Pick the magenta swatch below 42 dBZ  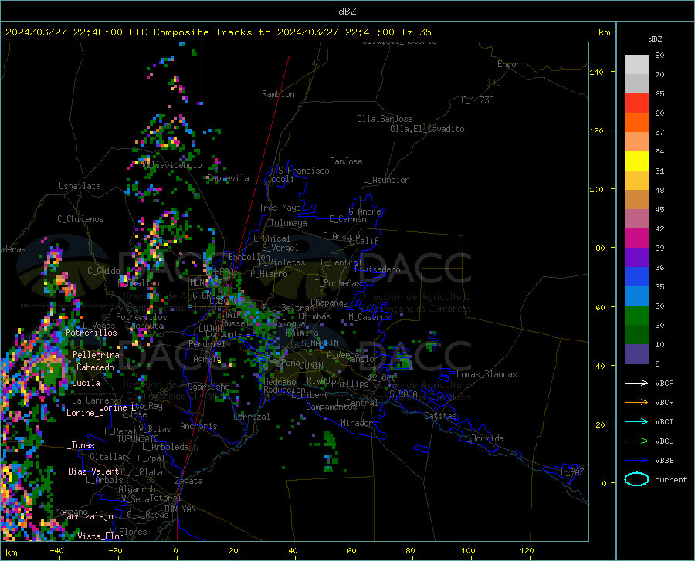click(636, 238)
